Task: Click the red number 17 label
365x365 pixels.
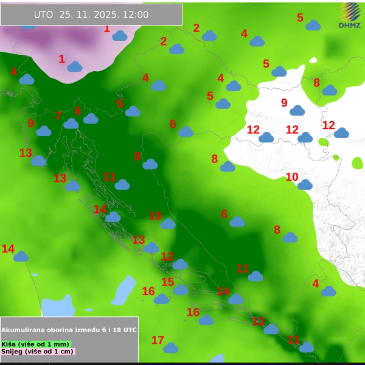Action: (x=158, y=340)
